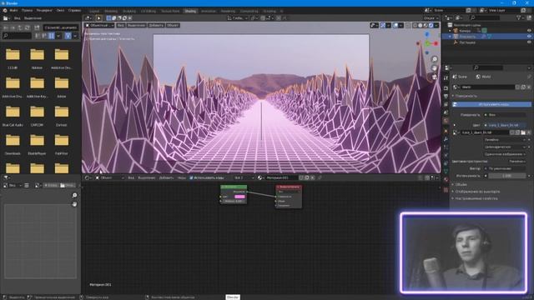
Task: Open the outliner filter dropdown
Action: [x=521, y=17]
